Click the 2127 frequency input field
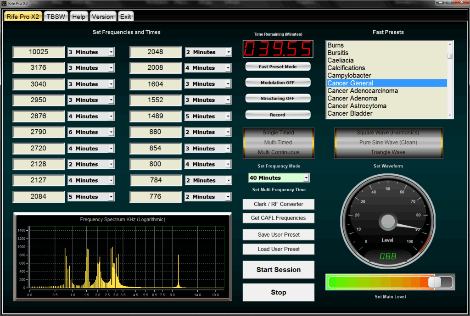Screen dimensions: 470x316 pos(39,180)
